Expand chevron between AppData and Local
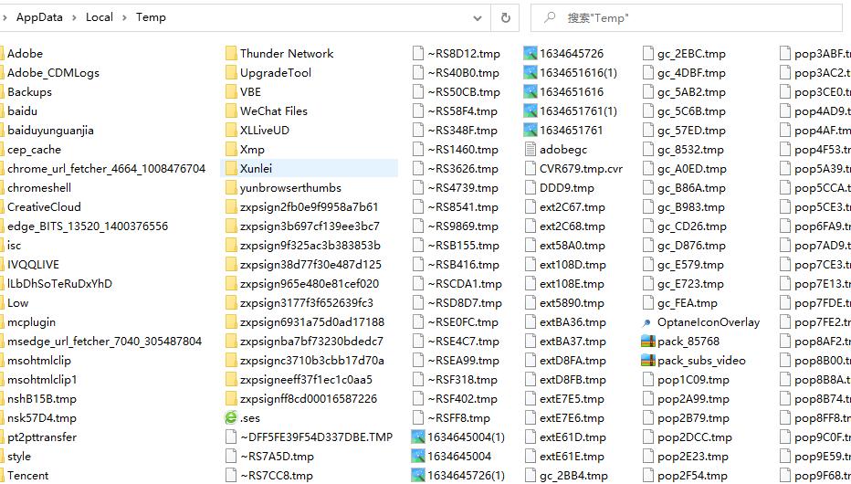 [74, 18]
